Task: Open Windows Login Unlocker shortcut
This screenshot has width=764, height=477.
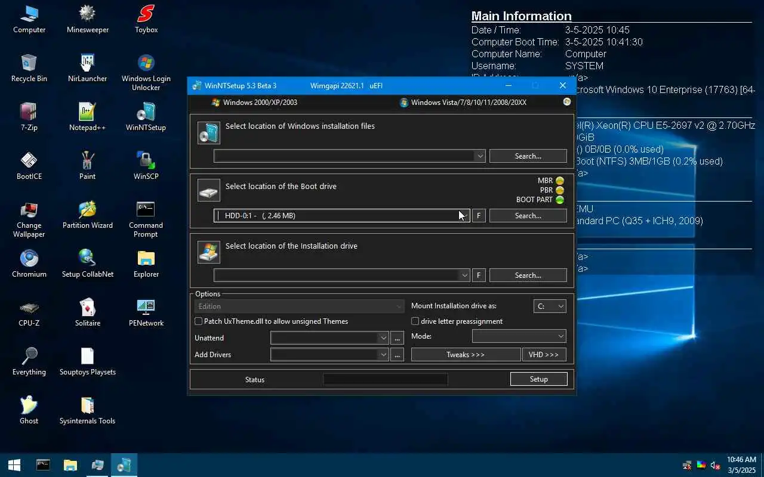Action: pos(146,72)
